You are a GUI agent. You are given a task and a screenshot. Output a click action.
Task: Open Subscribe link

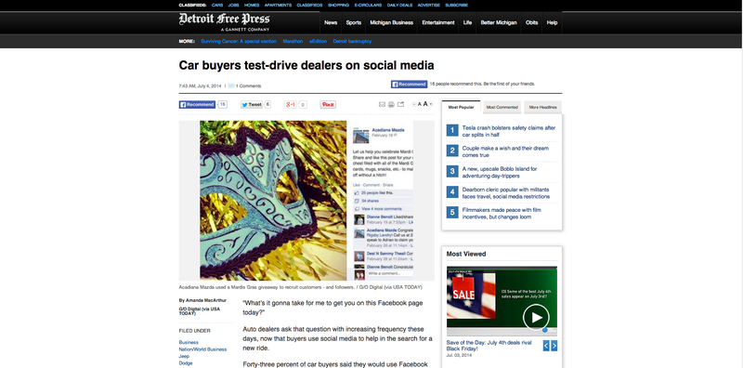[x=456, y=6]
